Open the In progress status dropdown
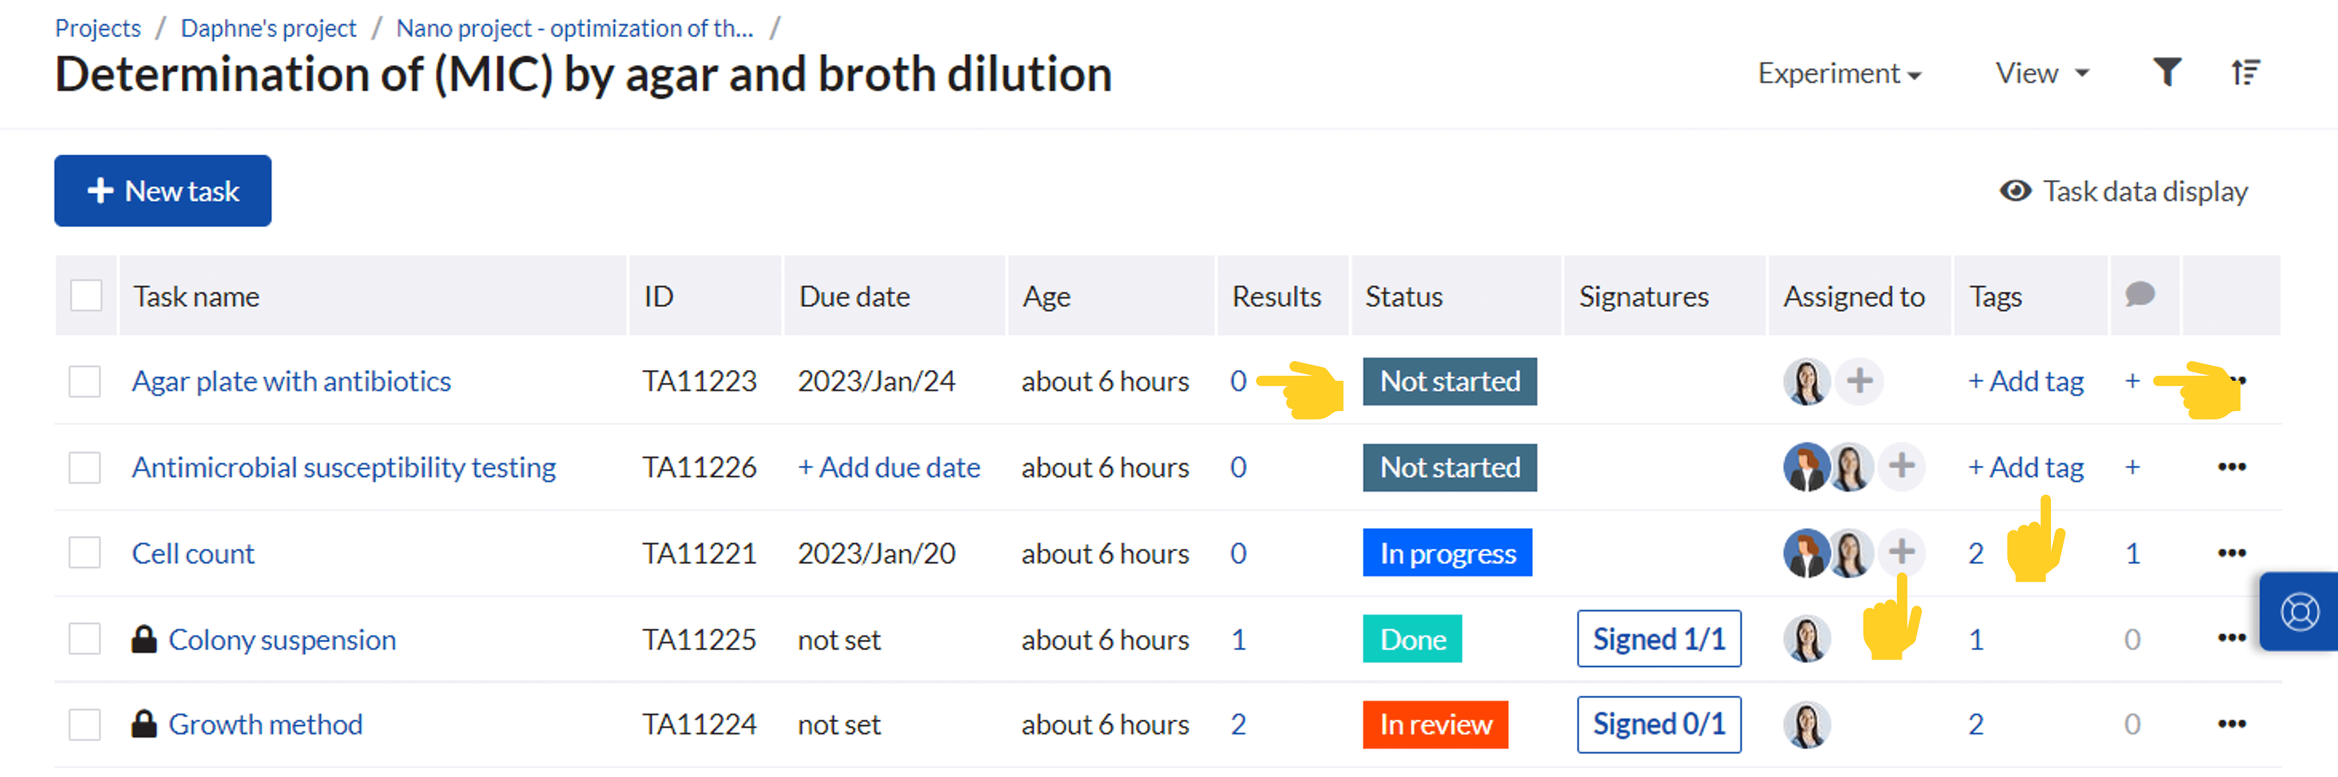Screen dimensions: 2338x777 [x=1447, y=553]
